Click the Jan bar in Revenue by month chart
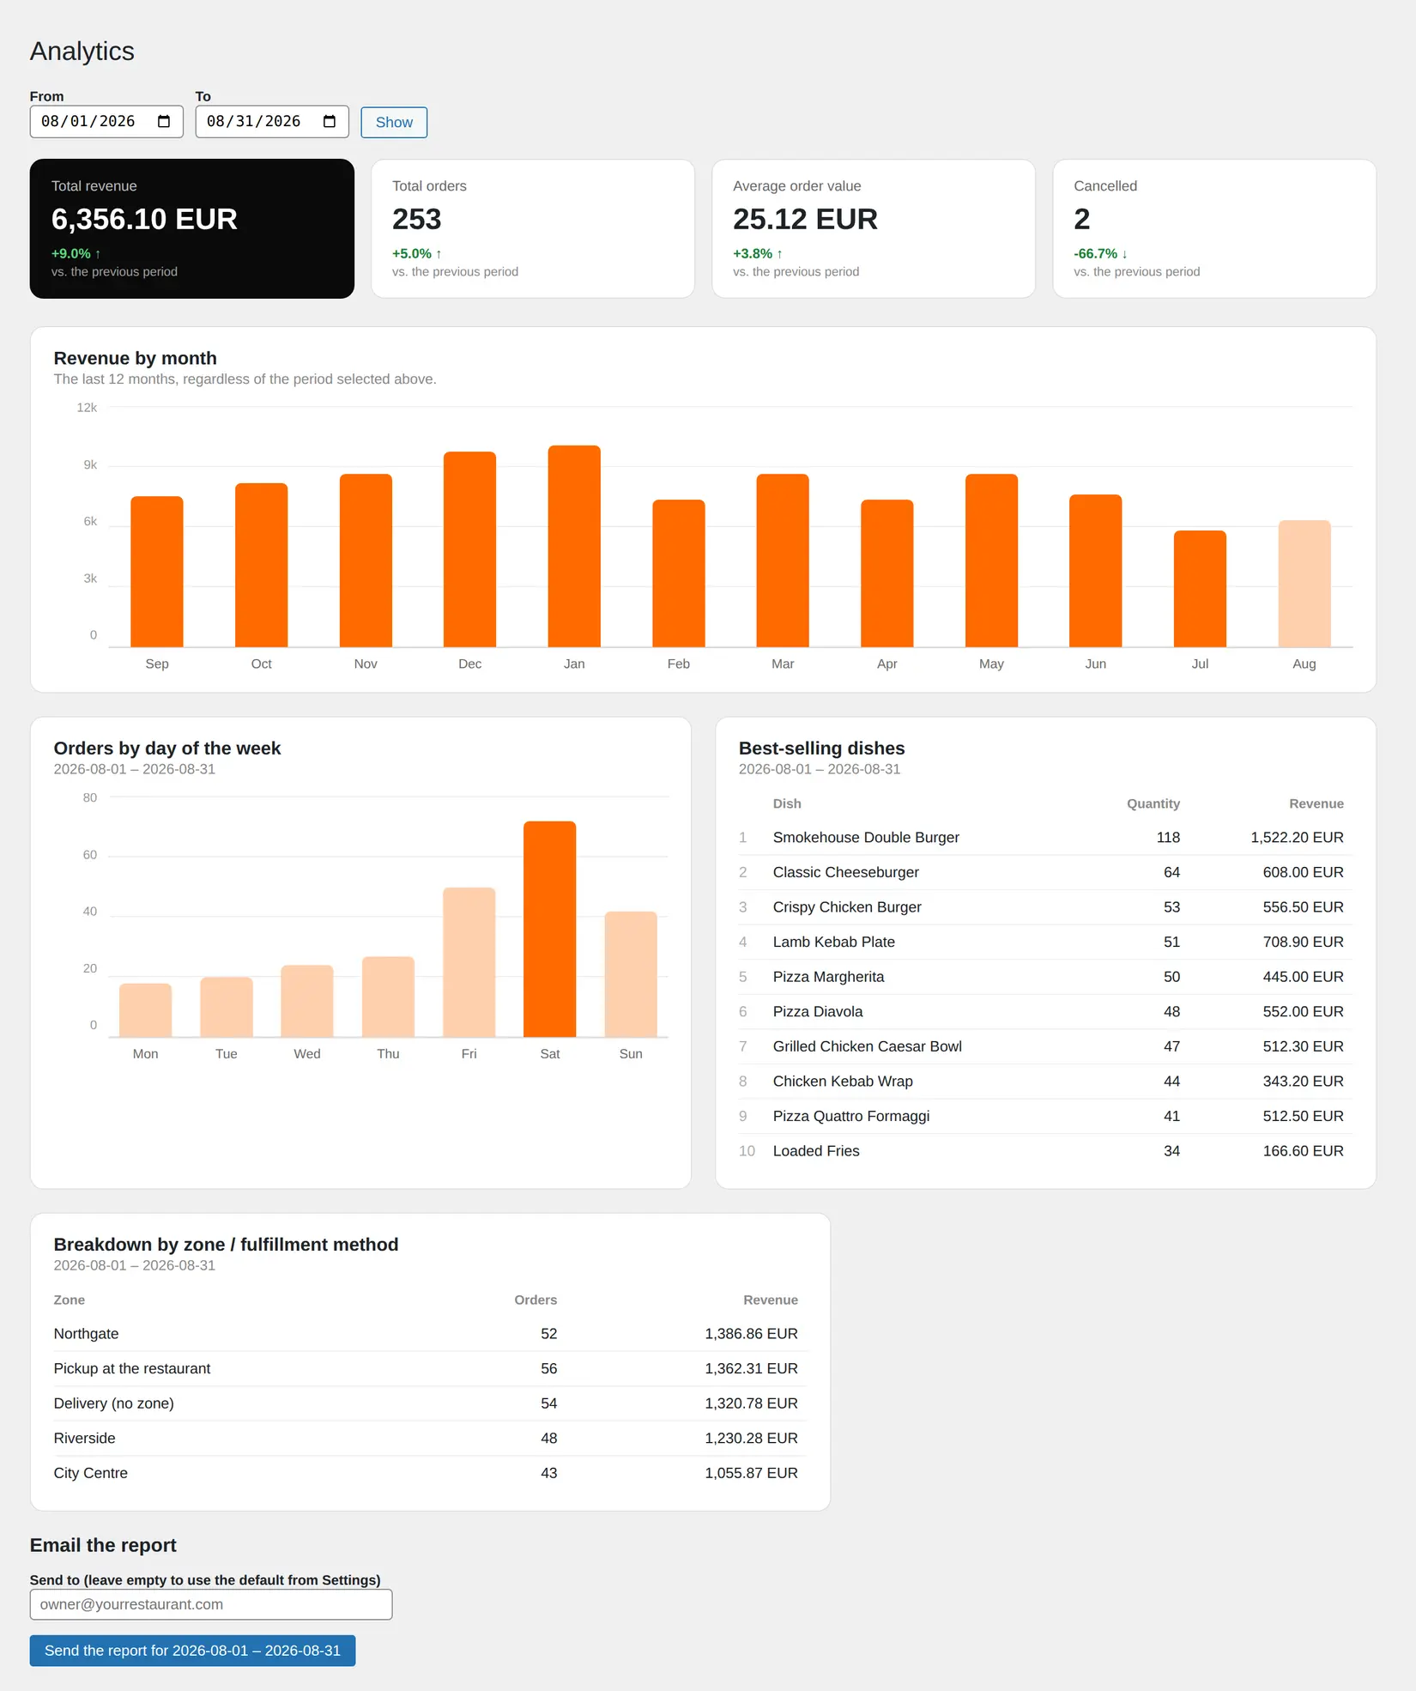Viewport: 1416px width, 1691px height. [574, 546]
